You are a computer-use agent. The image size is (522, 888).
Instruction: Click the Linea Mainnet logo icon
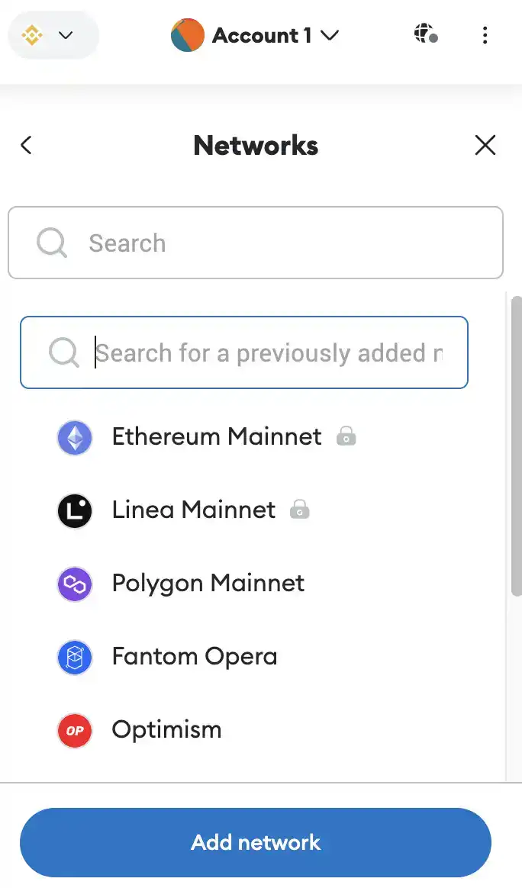(75, 511)
